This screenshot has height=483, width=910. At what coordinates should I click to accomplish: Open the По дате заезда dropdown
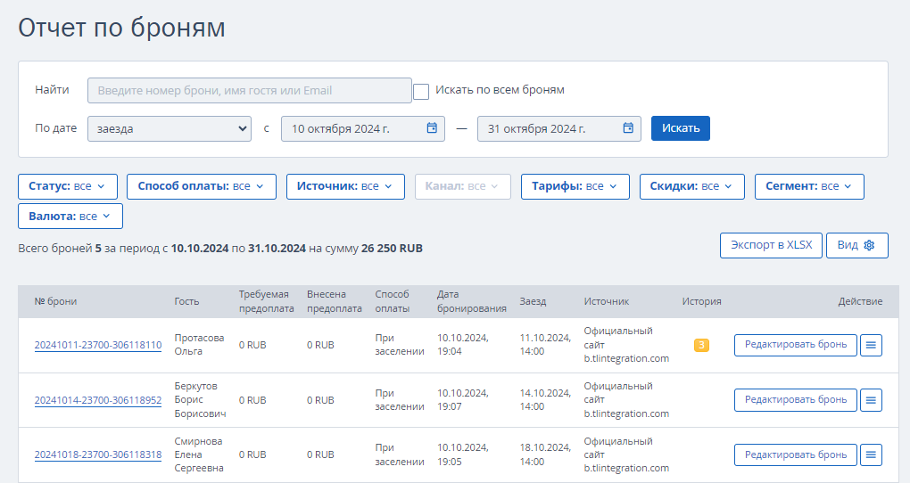170,128
